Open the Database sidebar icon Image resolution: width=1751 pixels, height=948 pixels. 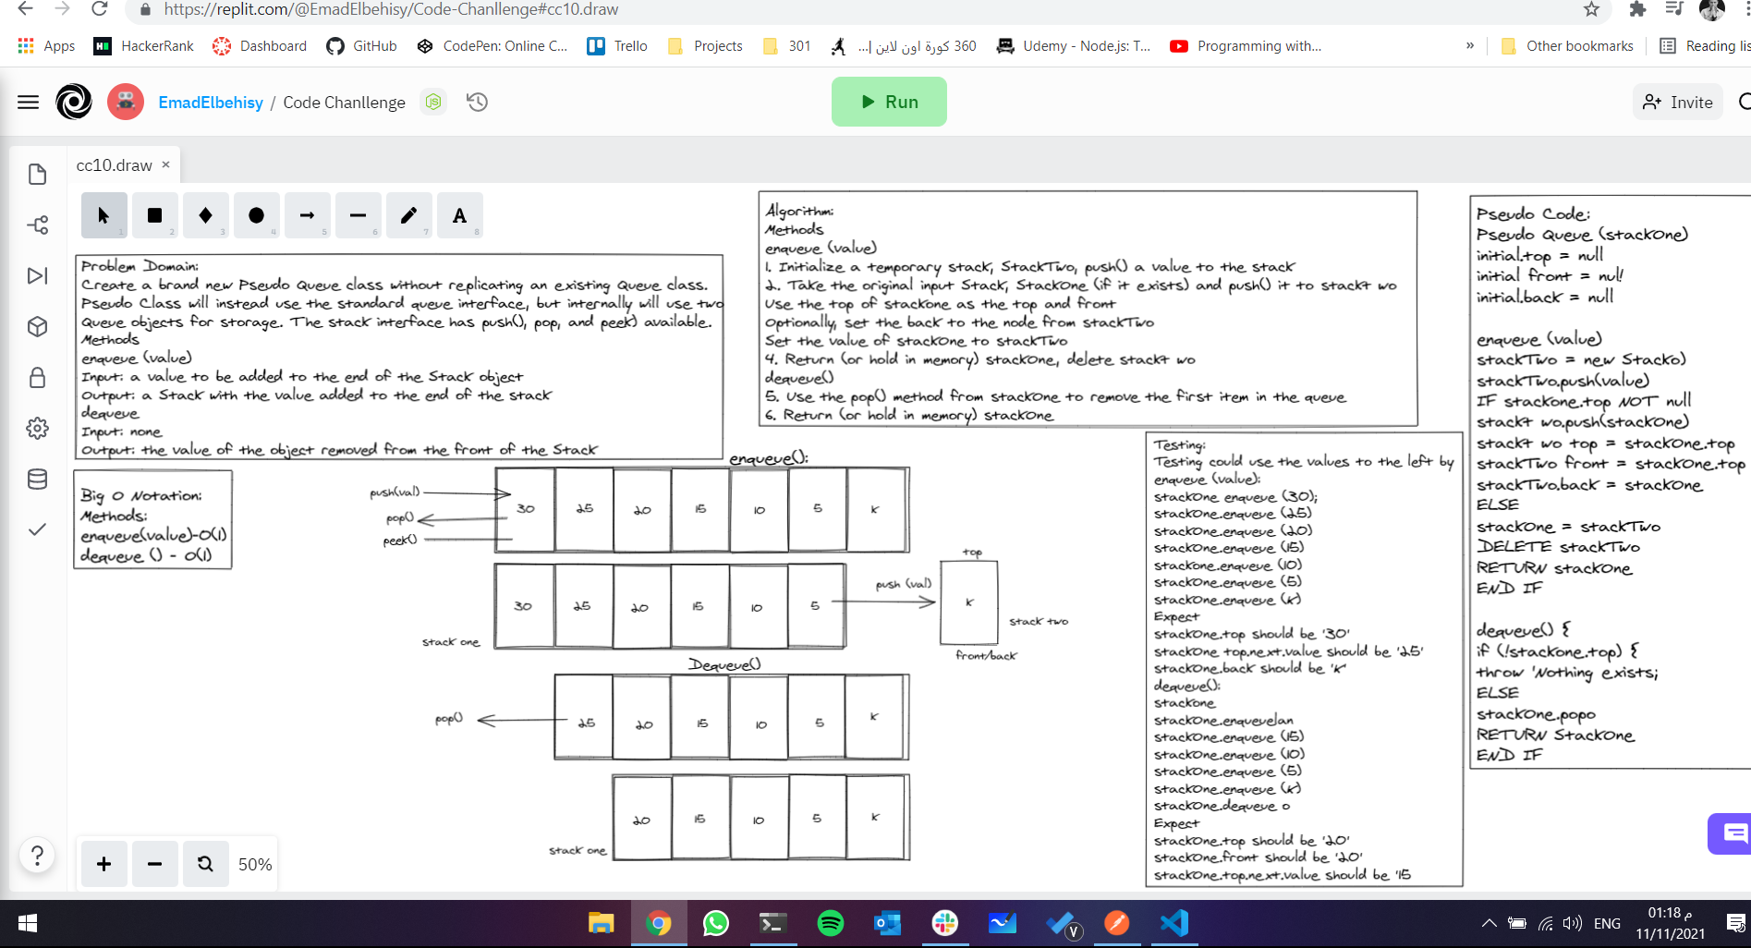[37, 479]
